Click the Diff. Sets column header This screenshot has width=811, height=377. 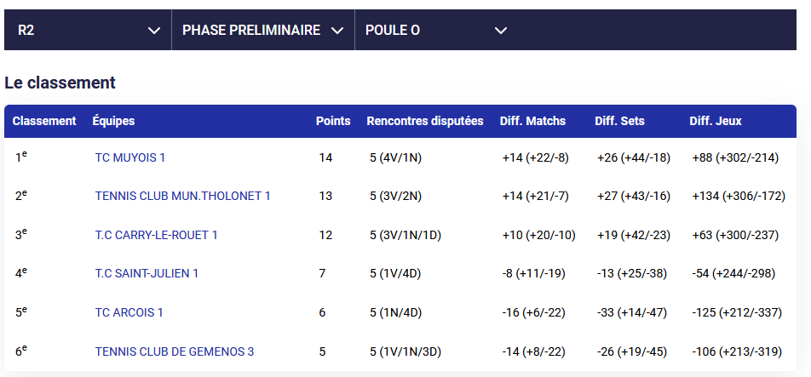(619, 121)
